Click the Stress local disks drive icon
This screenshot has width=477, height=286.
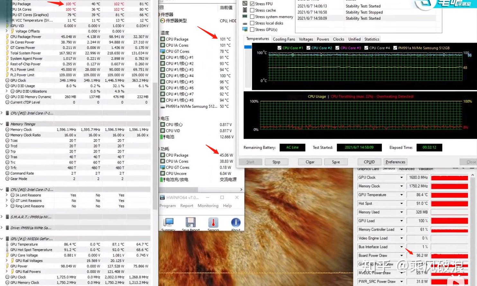[245, 23]
